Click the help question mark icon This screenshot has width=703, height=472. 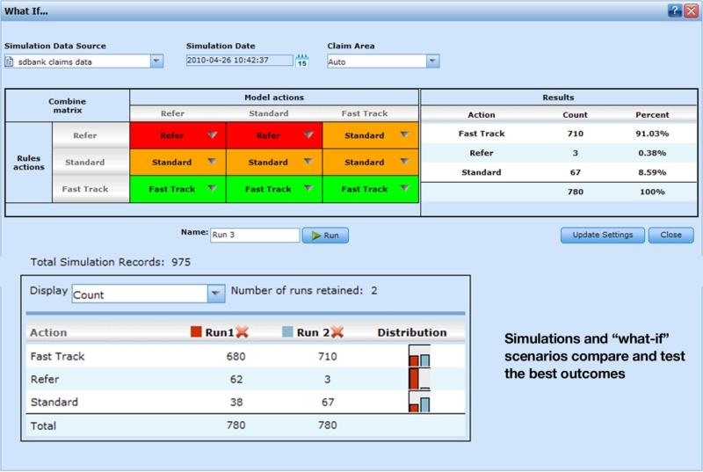point(674,11)
